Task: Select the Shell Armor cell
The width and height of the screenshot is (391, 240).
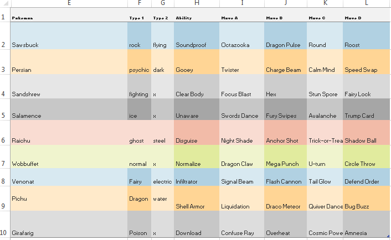Action: coord(197,199)
